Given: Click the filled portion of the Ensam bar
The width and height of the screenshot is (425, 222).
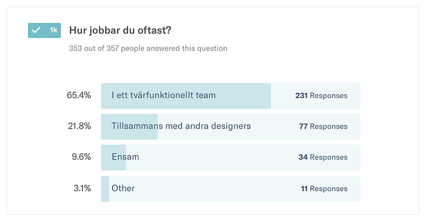Looking at the screenshot, I should pyautogui.click(x=114, y=158).
